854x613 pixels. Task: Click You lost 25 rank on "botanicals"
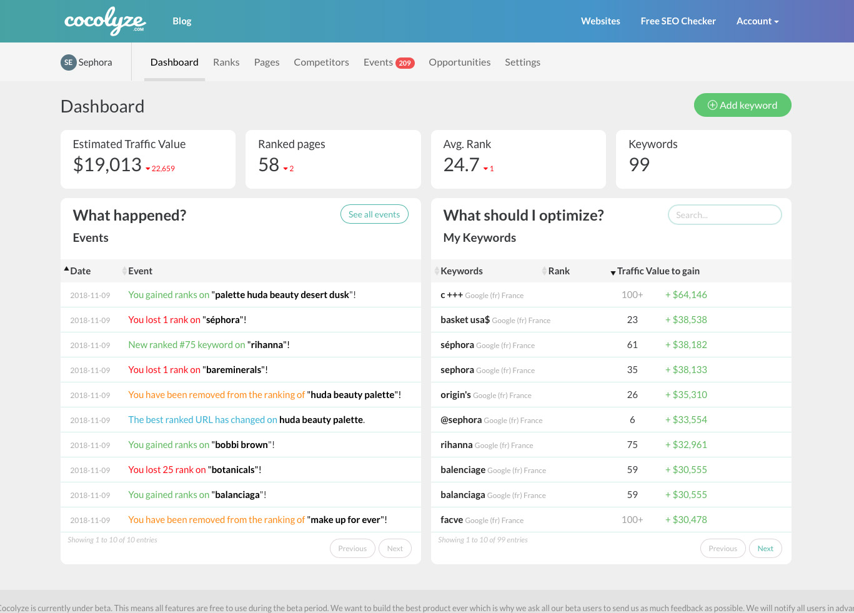[x=195, y=470]
